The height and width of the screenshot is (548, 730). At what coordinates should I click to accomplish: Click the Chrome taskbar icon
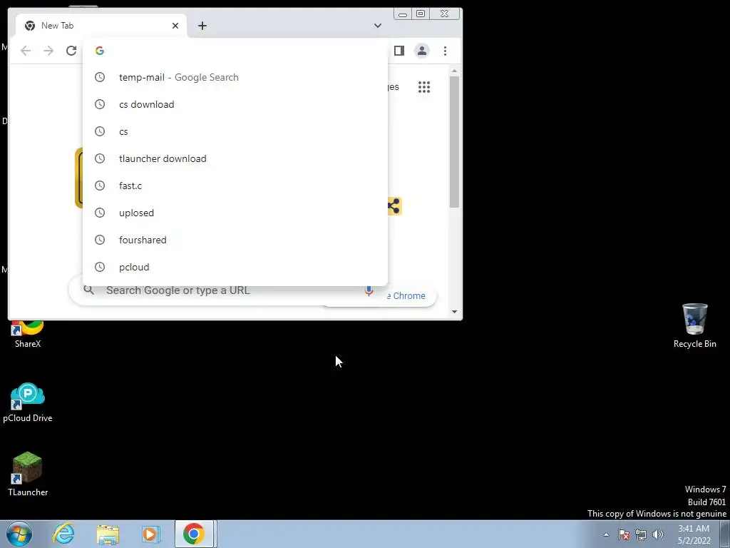coord(194,534)
